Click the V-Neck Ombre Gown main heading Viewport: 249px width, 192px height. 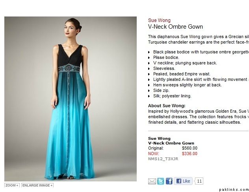tap(175, 27)
